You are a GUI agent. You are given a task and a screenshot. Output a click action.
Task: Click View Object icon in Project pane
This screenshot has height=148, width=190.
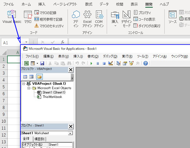click(x=31, y=77)
